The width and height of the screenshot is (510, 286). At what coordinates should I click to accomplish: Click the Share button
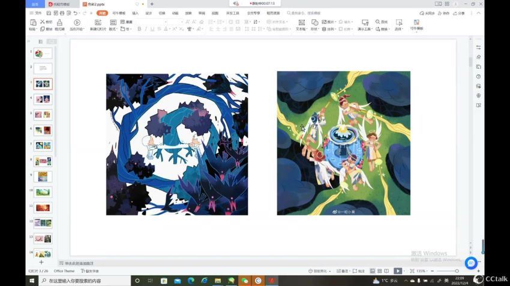(x=459, y=13)
